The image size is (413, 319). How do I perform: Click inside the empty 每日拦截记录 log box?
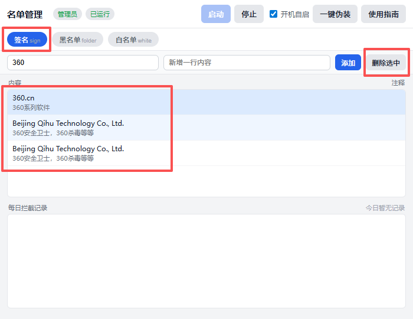[x=206, y=260]
